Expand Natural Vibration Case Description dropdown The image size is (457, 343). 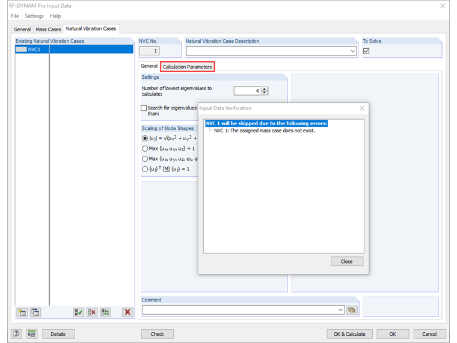[352, 51]
